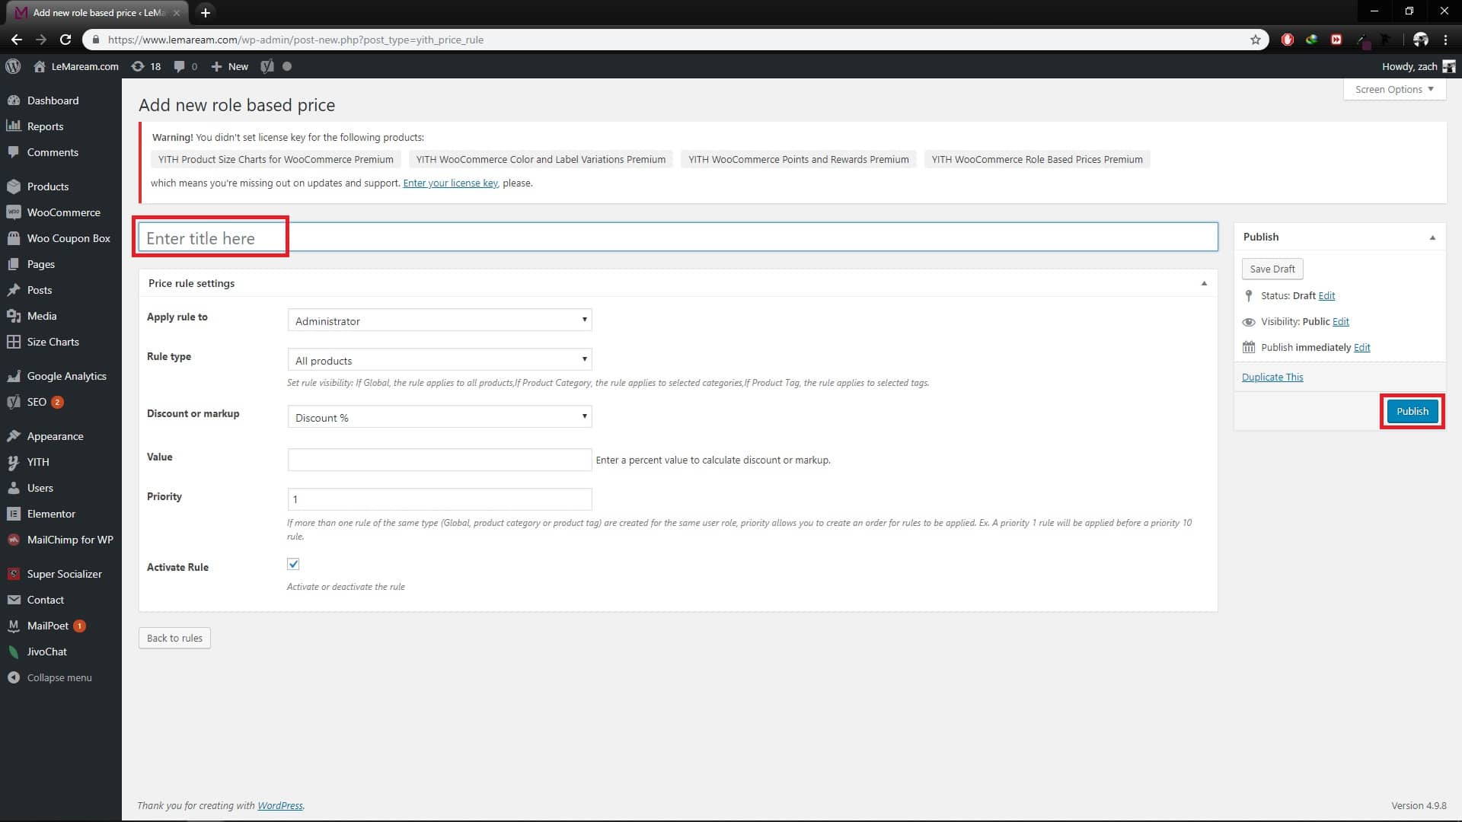Open the Howdy, zach account menu

pos(1418,66)
